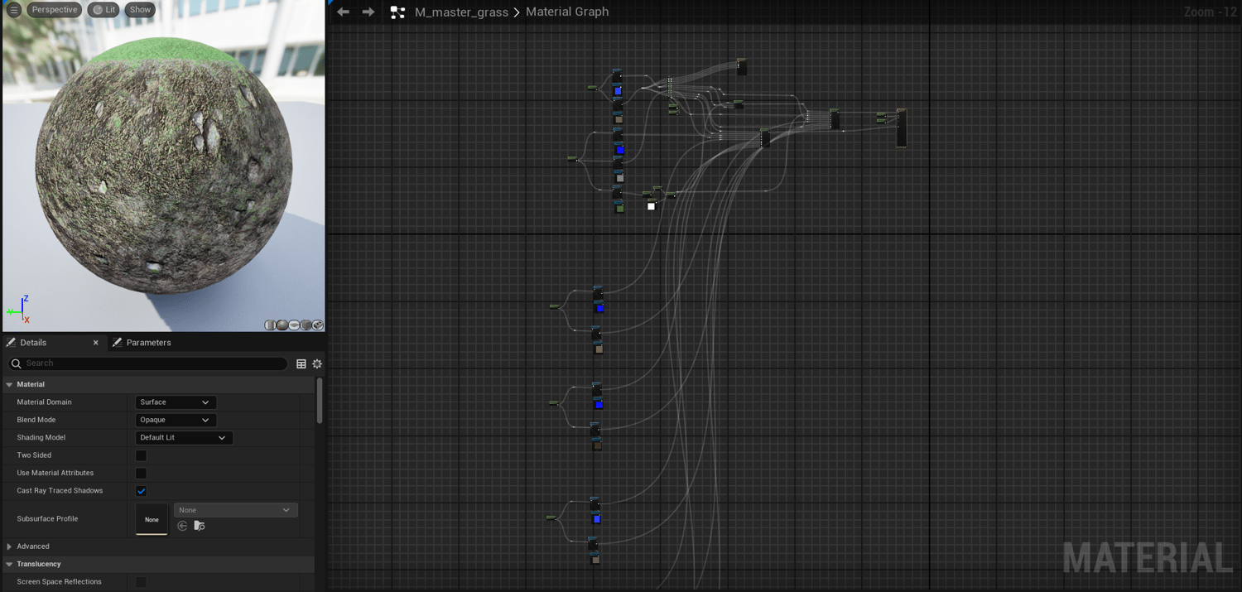
Task: Switch to the Parameters tab
Action: 148,342
